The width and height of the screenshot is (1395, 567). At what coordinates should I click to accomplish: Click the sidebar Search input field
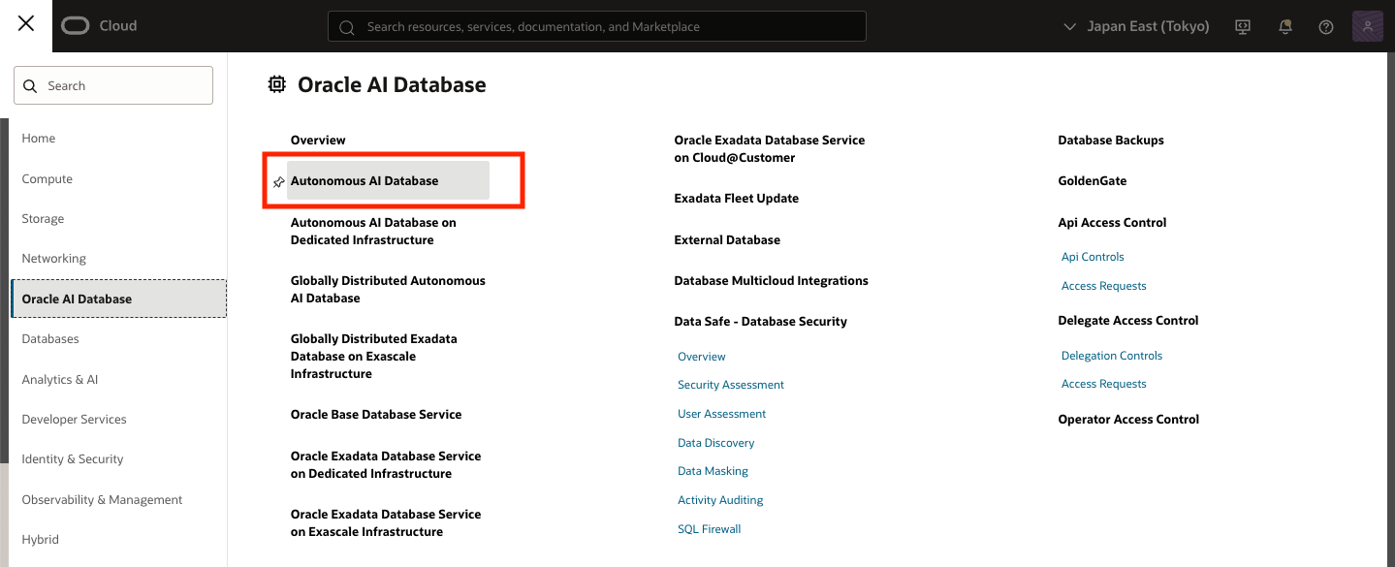[113, 85]
